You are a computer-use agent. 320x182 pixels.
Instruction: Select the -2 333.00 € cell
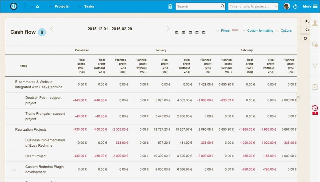click(120, 130)
